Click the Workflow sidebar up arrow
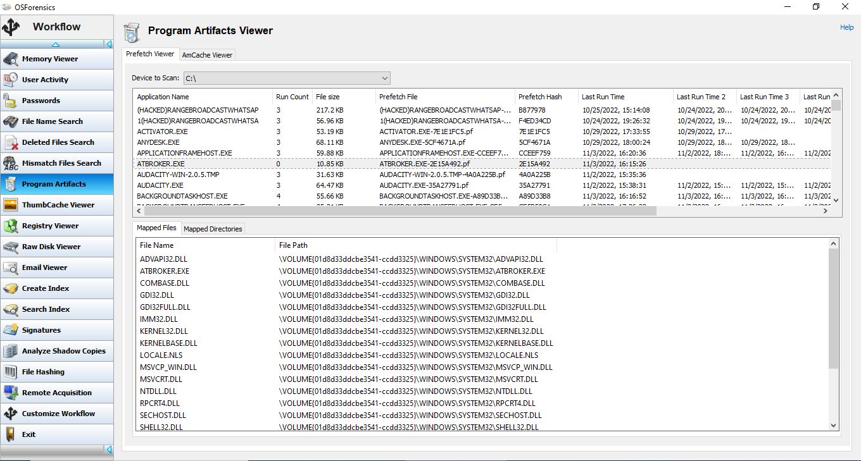Screen dimensions: 861x461 coord(56,44)
